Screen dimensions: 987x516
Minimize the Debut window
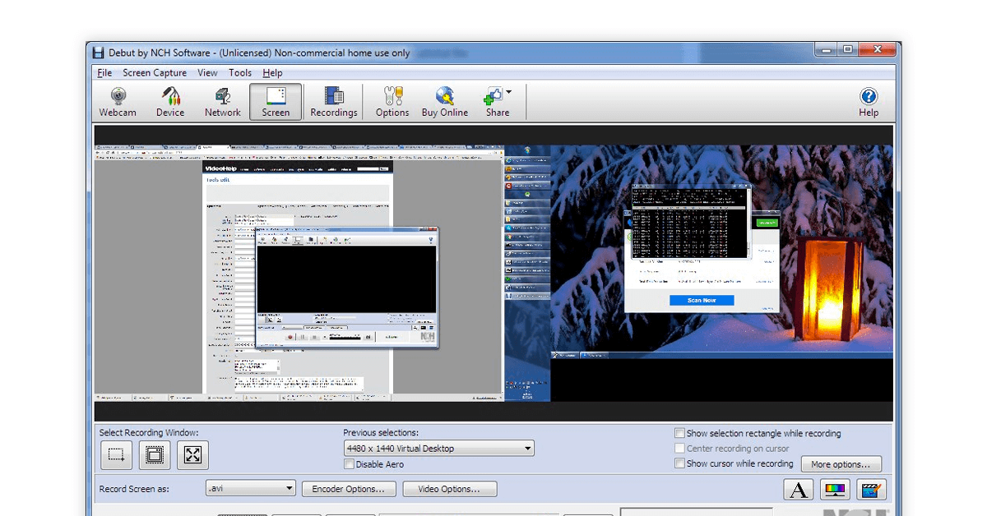[826, 50]
